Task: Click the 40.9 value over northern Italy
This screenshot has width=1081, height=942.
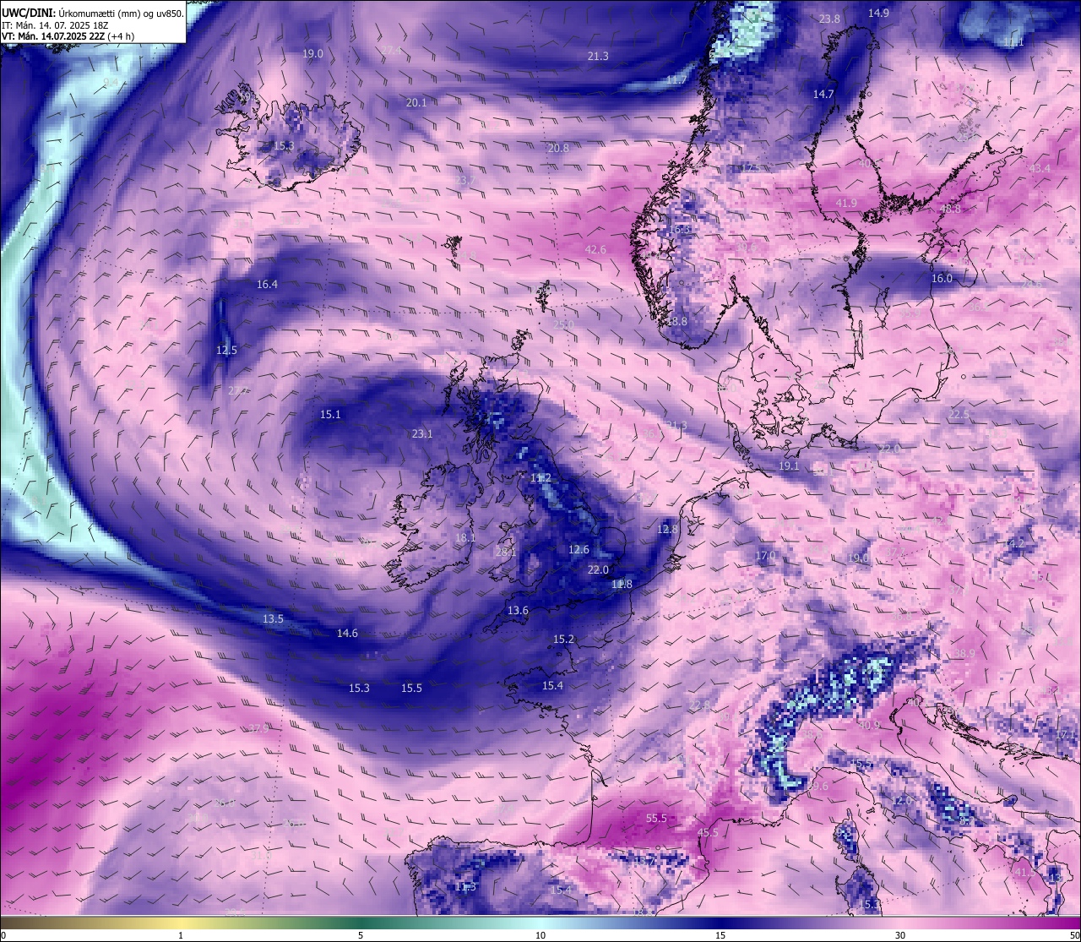Action: (869, 726)
